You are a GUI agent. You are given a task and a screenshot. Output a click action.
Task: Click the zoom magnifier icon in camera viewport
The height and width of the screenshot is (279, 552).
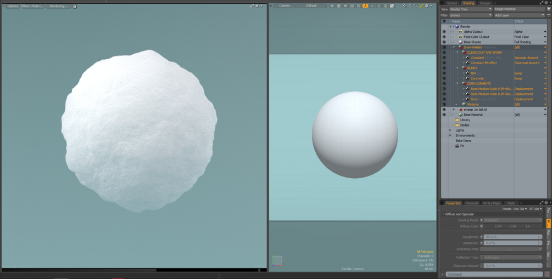416,6
